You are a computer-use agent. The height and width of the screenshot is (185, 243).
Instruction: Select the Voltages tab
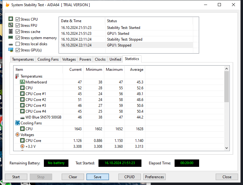pos(69,59)
